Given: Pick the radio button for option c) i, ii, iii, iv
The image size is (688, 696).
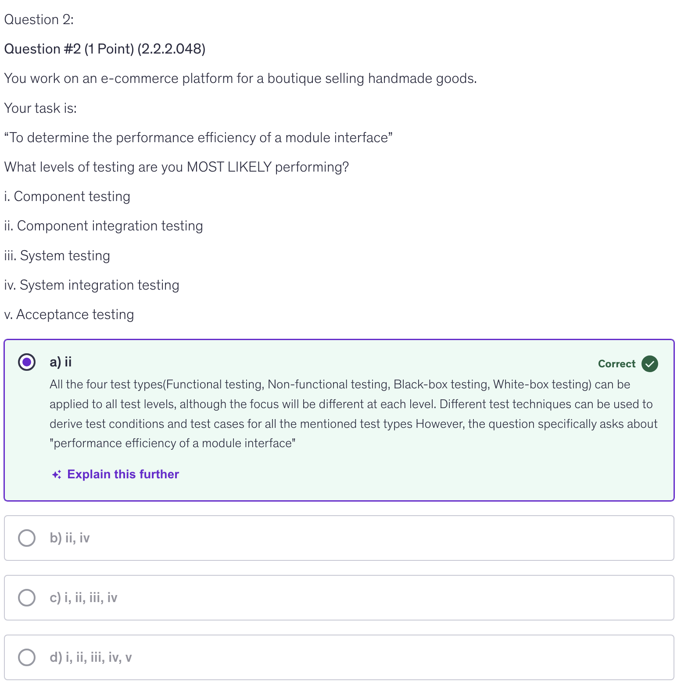Looking at the screenshot, I should coord(27,598).
